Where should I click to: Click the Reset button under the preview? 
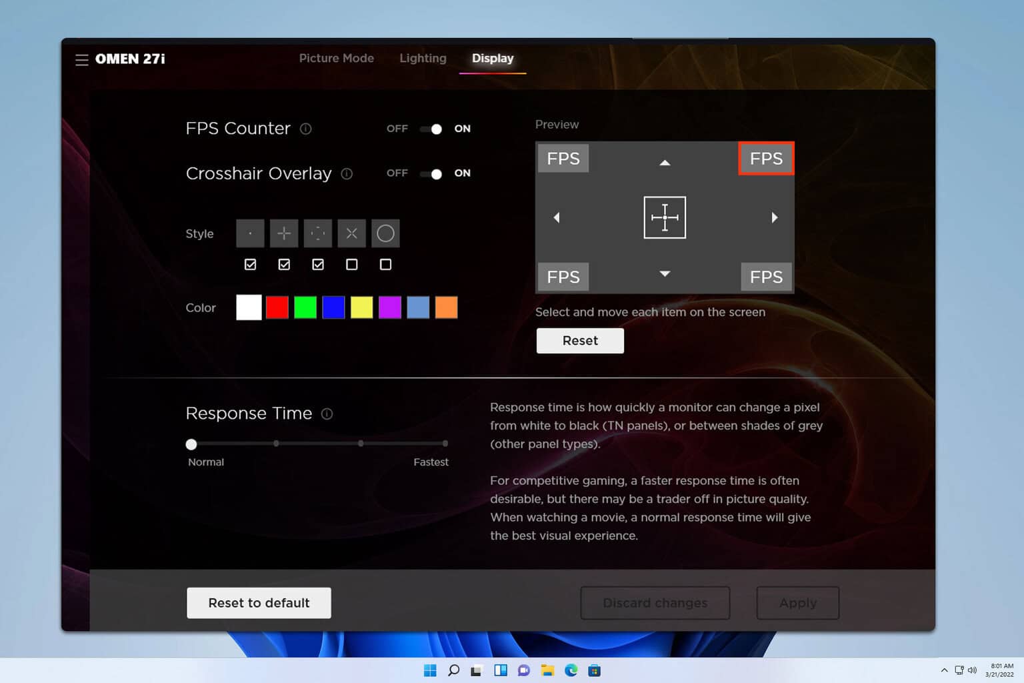[580, 341]
